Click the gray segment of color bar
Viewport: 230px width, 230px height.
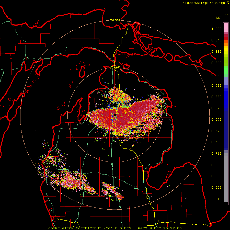tap(226, 178)
